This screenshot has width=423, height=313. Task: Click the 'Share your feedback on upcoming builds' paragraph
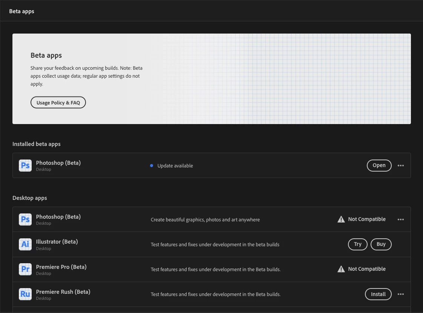click(x=86, y=76)
